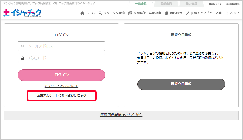Click the envelope icon in email field

click(x=23, y=46)
